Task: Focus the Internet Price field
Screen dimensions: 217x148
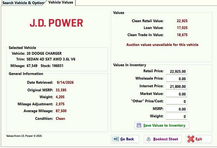Action: pos(177,87)
